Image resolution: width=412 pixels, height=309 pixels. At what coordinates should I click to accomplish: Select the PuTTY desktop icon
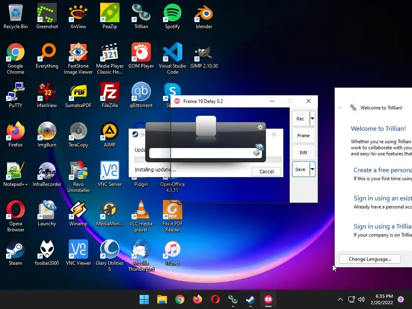16,95
